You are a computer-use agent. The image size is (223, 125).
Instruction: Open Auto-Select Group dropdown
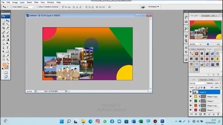tap(29, 7)
